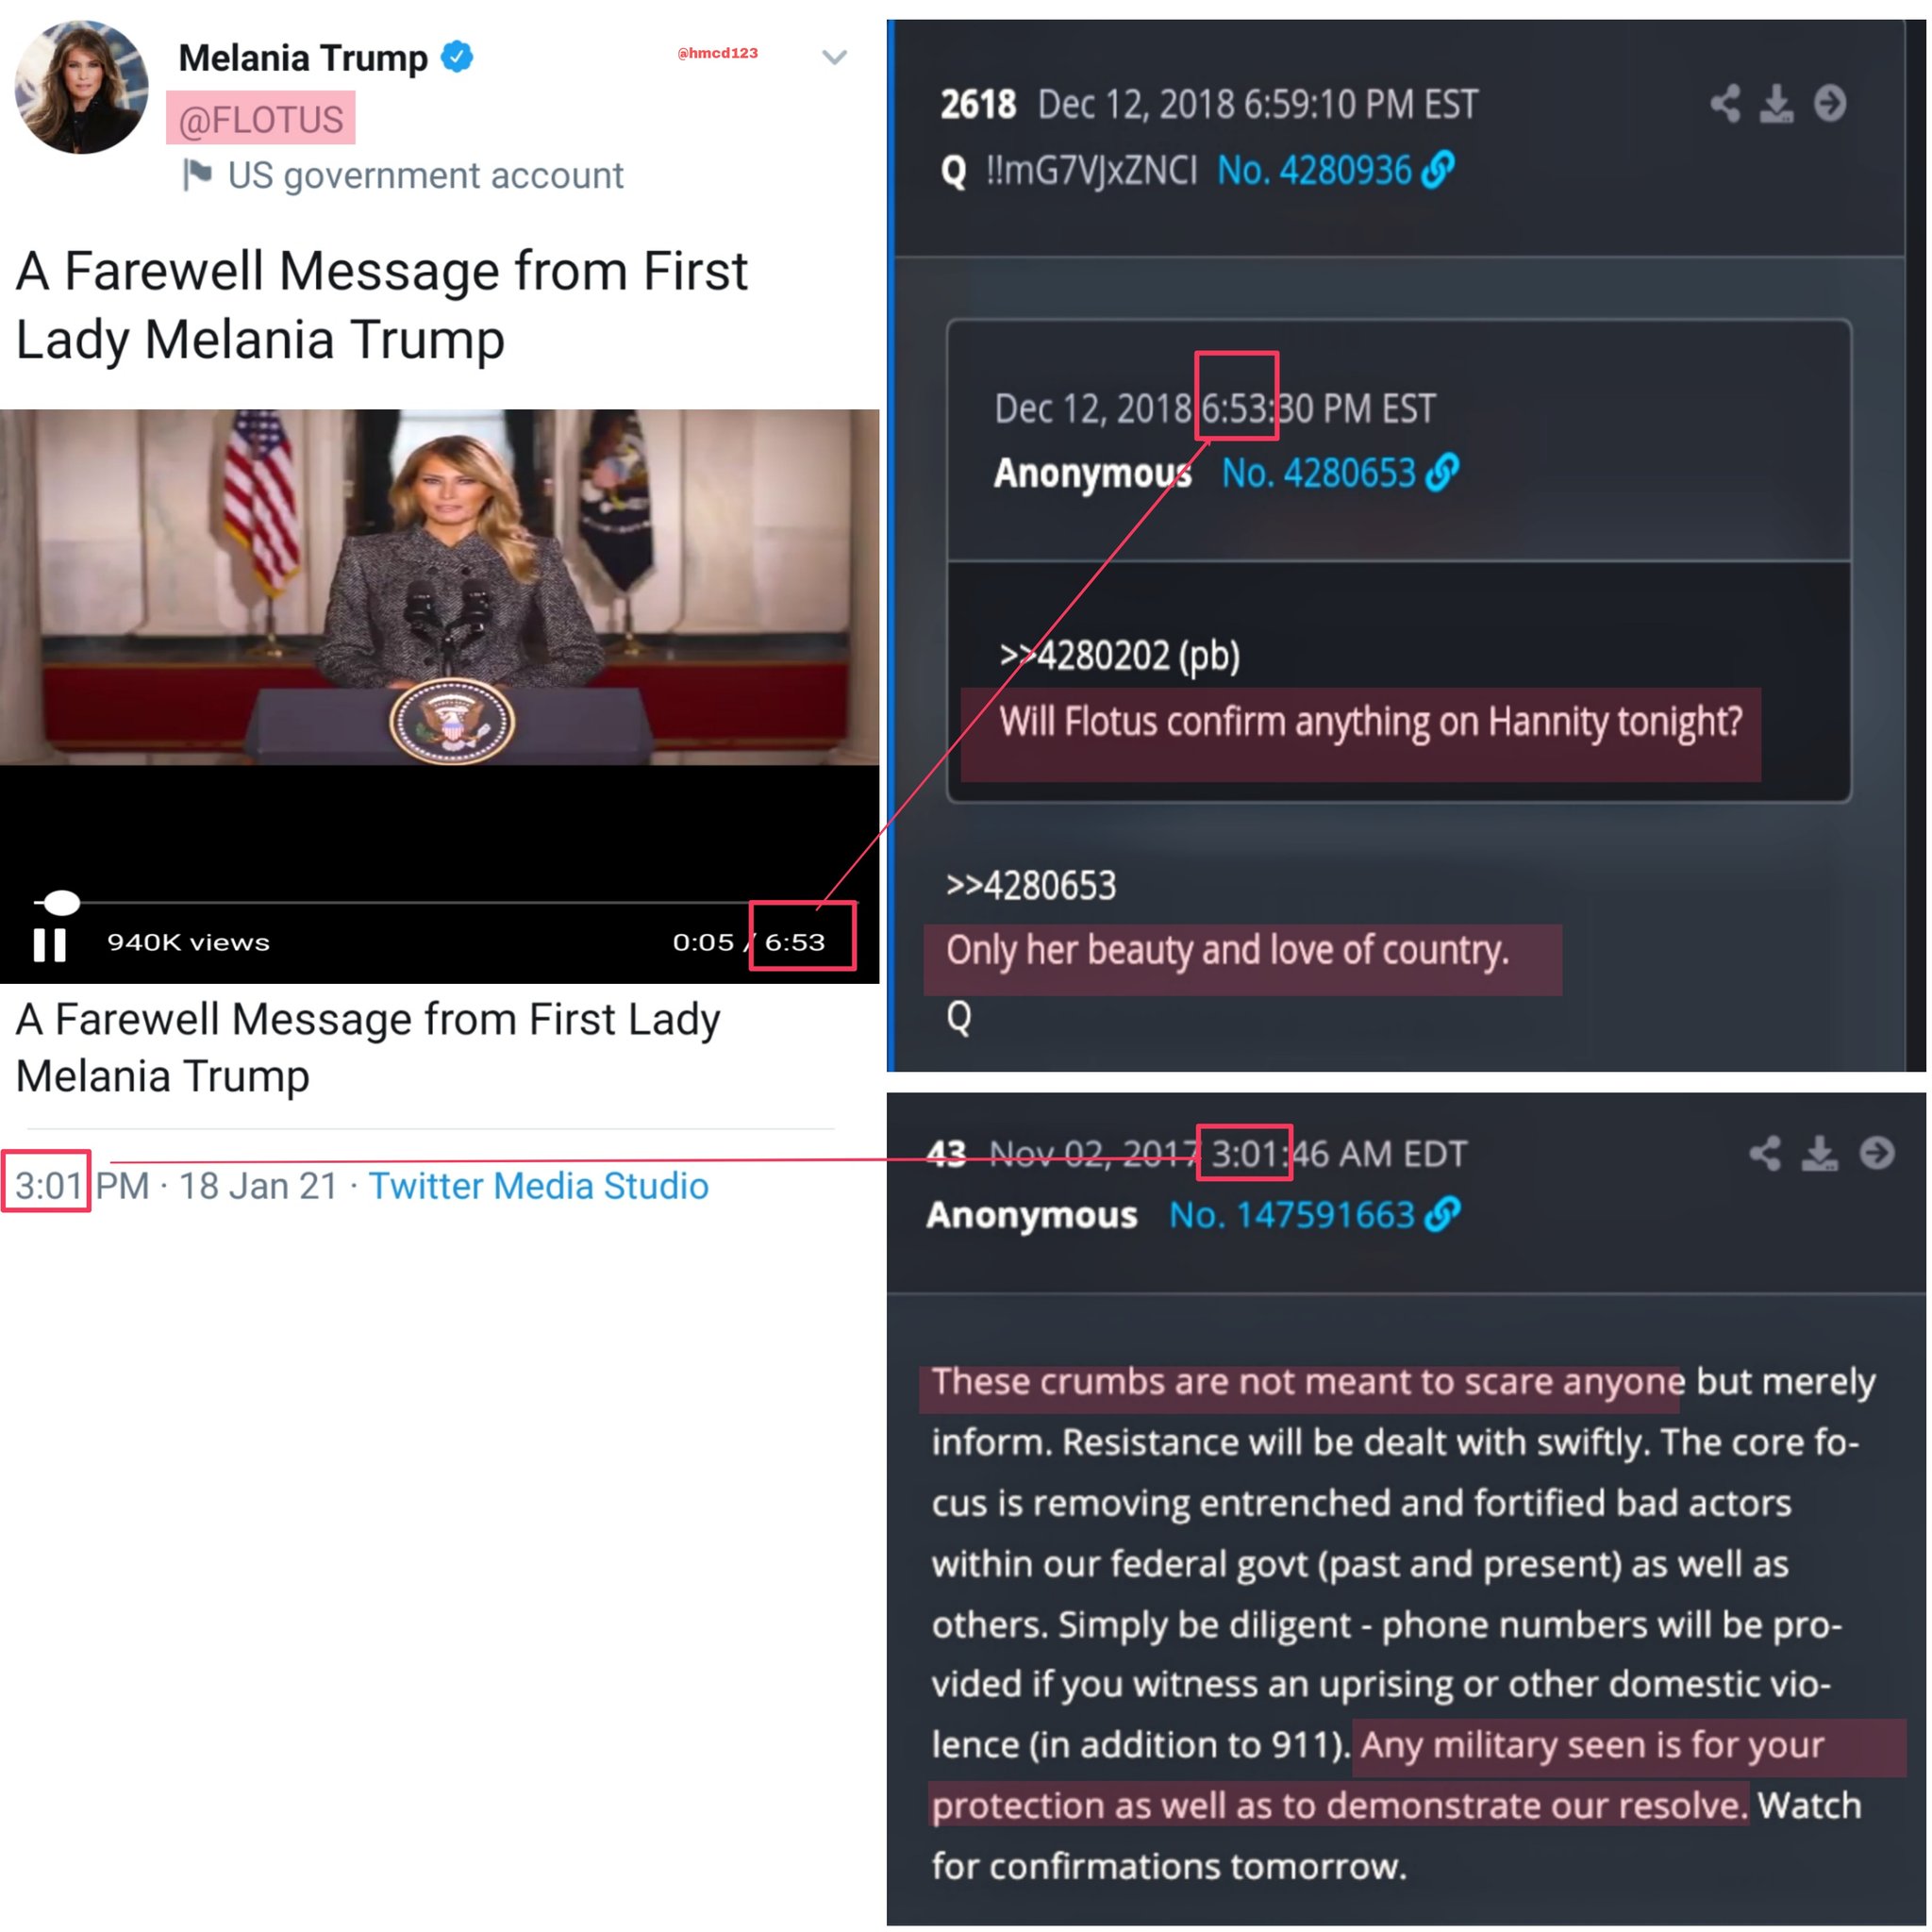1932x1932 pixels.
Task: Click the arrow icon on post 43
Action: (x=1876, y=1153)
